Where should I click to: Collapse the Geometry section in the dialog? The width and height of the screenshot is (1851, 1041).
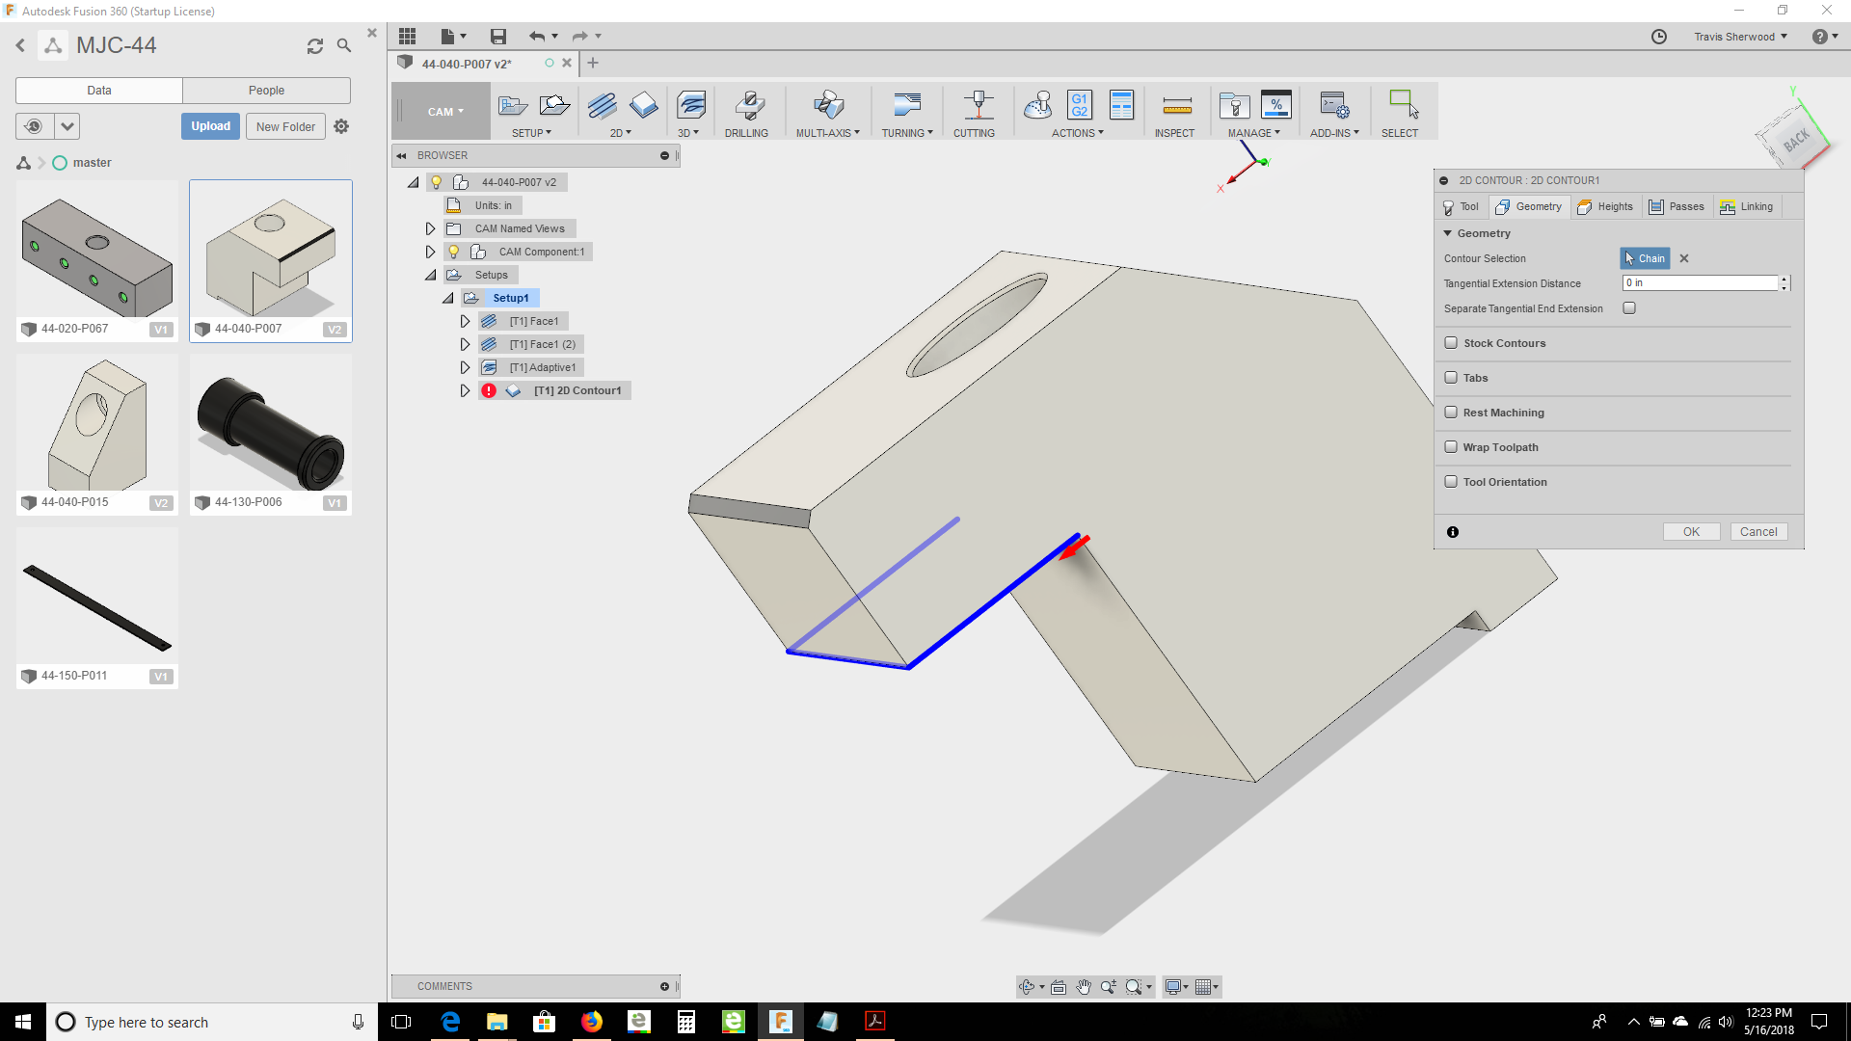click(x=1448, y=232)
